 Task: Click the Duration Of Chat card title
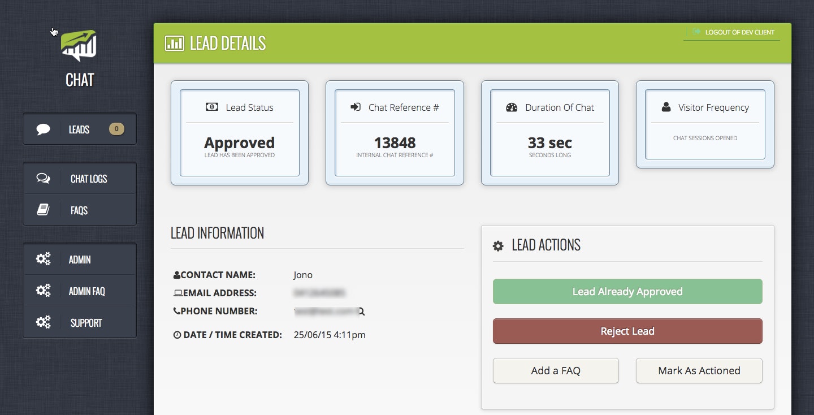[x=560, y=107]
